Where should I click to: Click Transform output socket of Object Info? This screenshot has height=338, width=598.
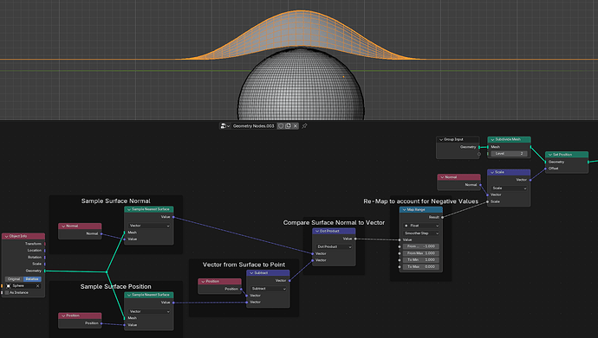coord(45,244)
